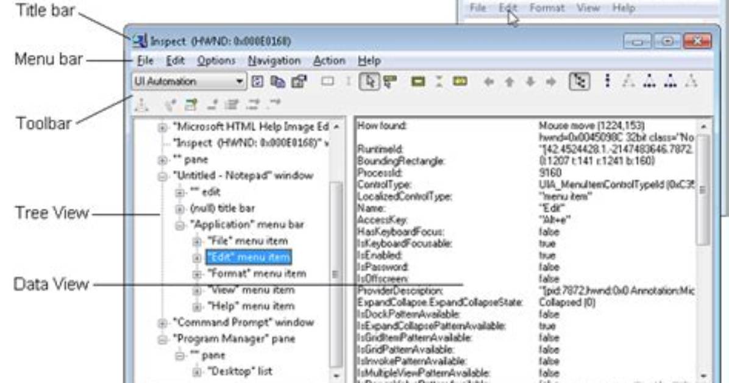Collapse the "Program Manager" pane node
Image resolution: width=729 pixels, height=383 pixels.
162,339
